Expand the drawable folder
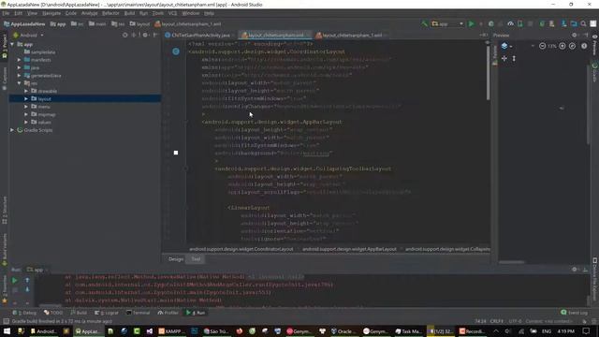 click(x=26, y=91)
